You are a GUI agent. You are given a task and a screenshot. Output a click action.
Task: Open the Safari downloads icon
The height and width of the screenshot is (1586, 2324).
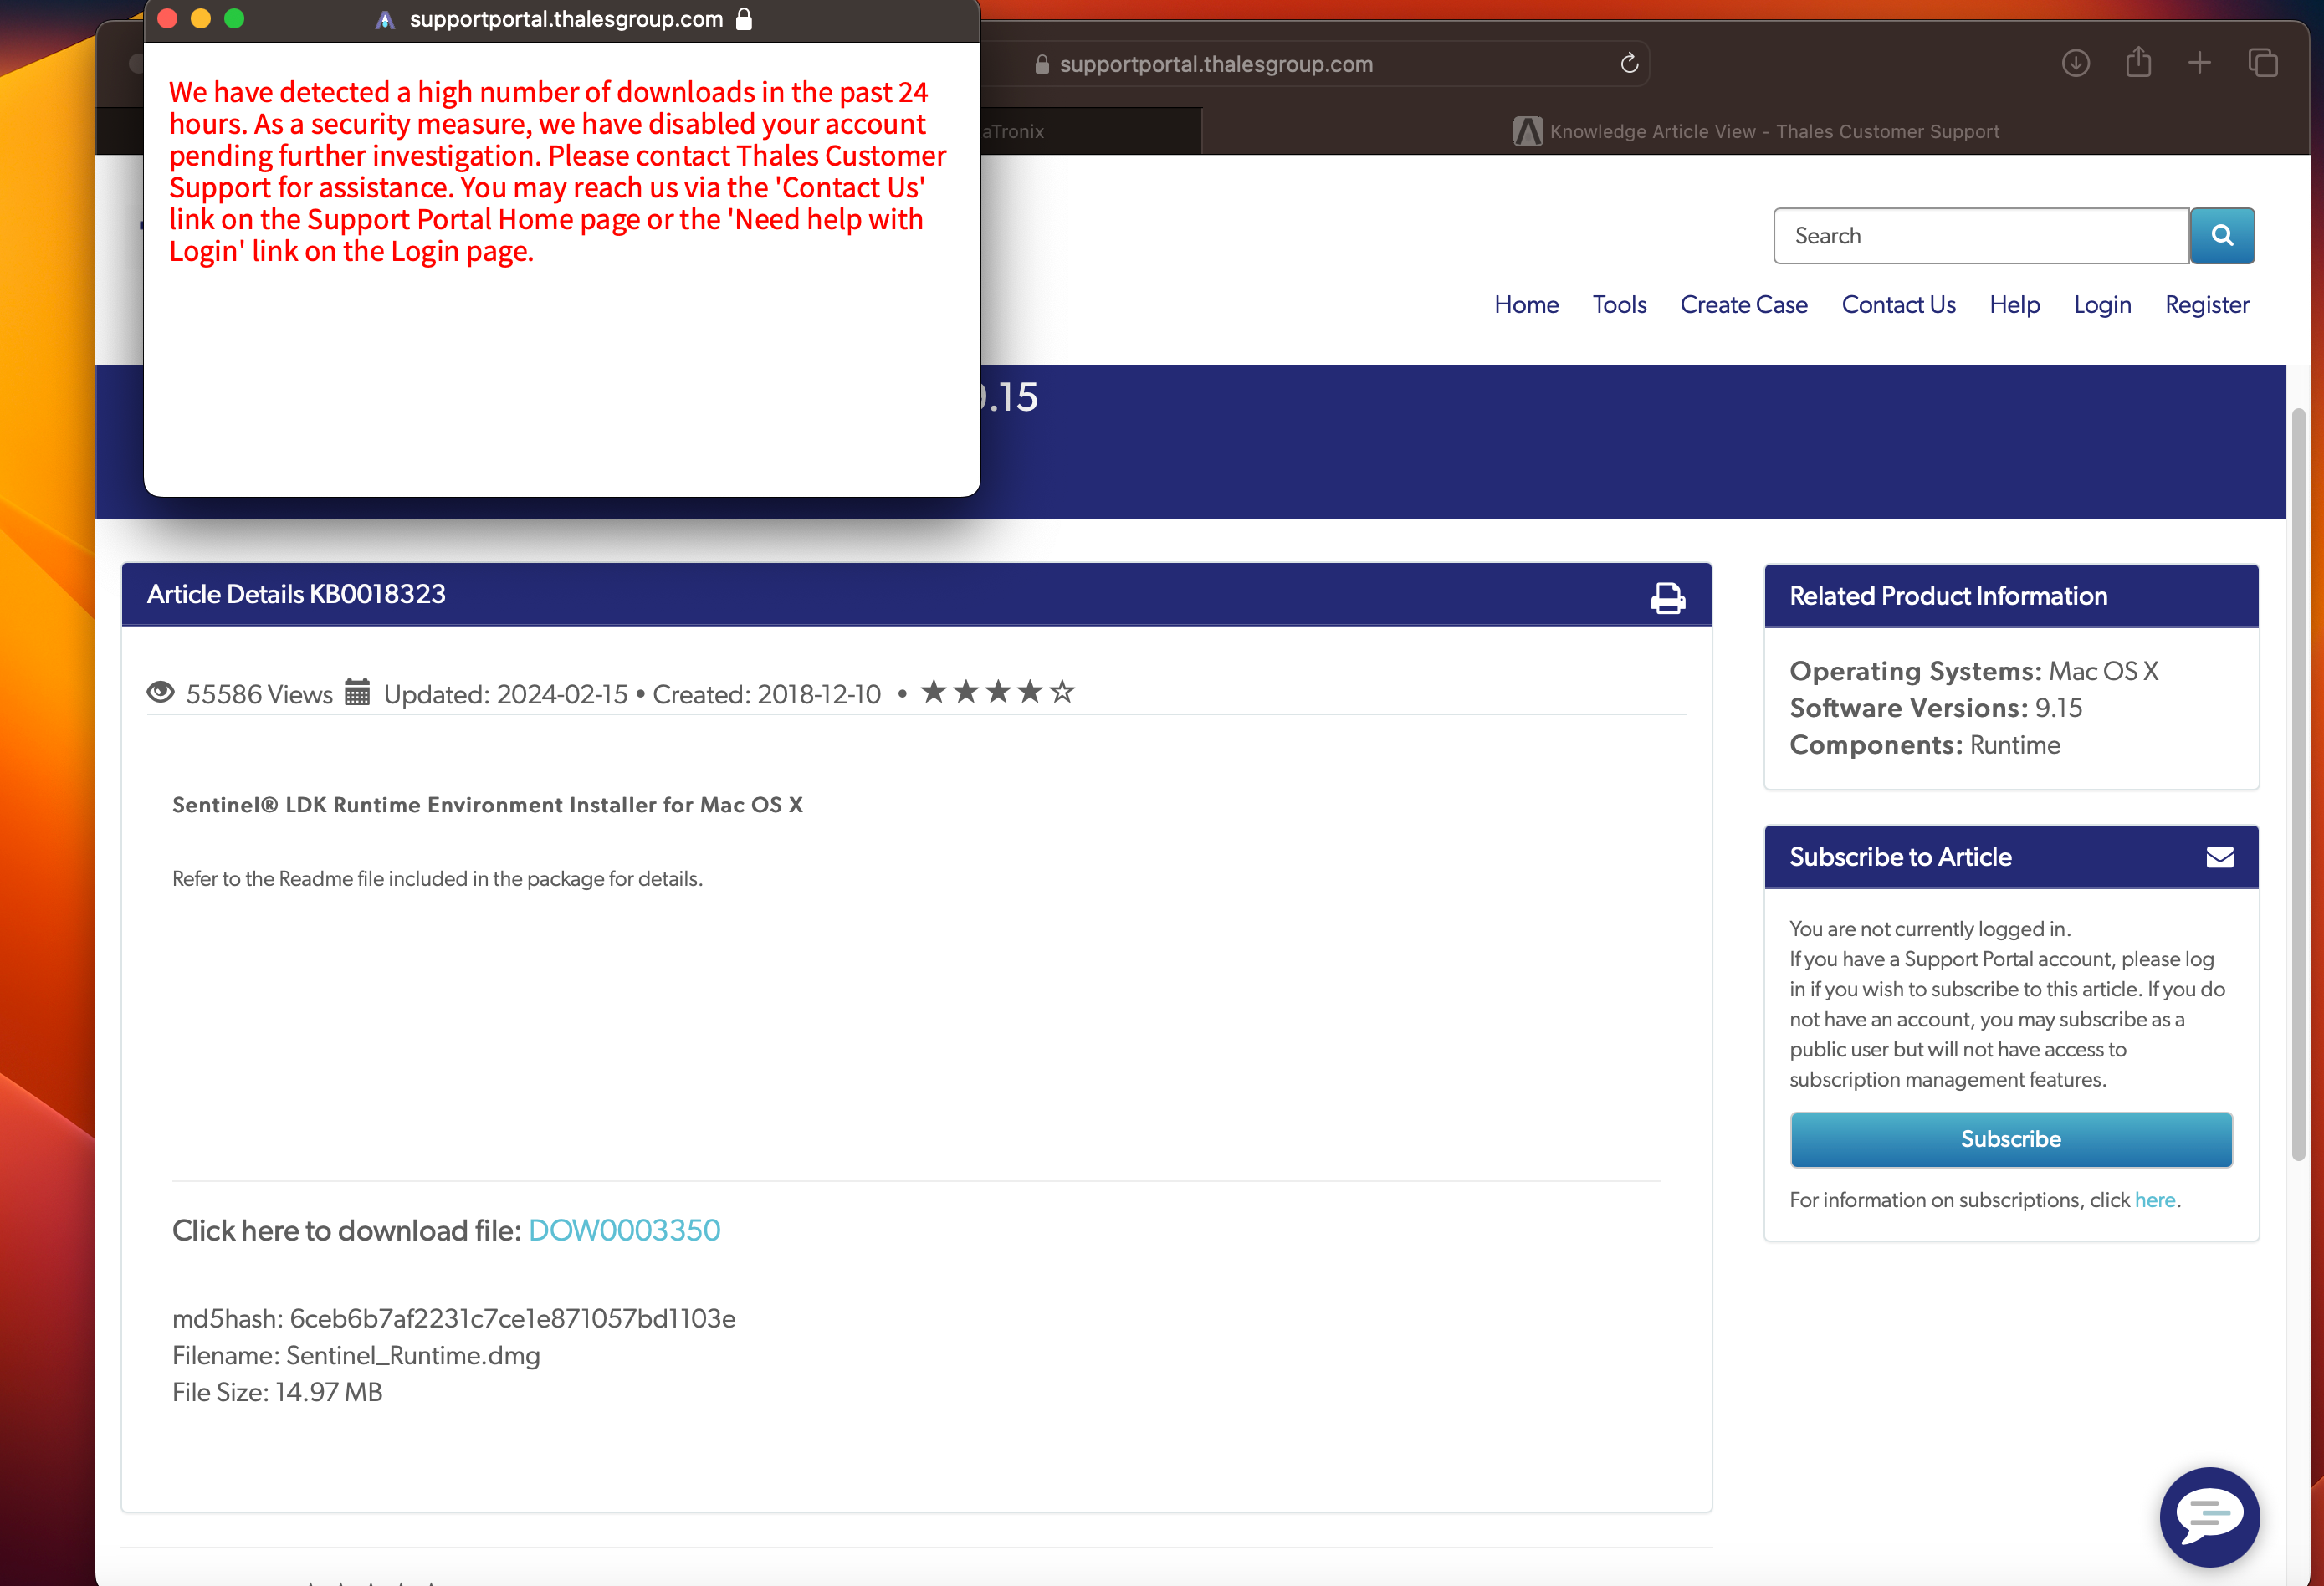2076,64
